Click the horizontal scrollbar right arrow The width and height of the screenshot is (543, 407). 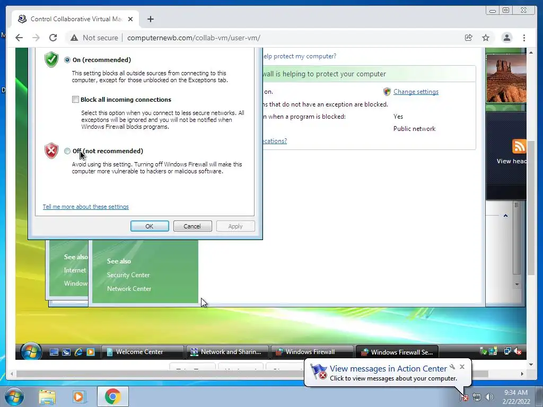pyautogui.click(x=522, y=374)
